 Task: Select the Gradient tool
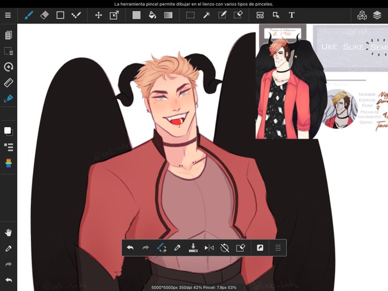coord(168,15)
